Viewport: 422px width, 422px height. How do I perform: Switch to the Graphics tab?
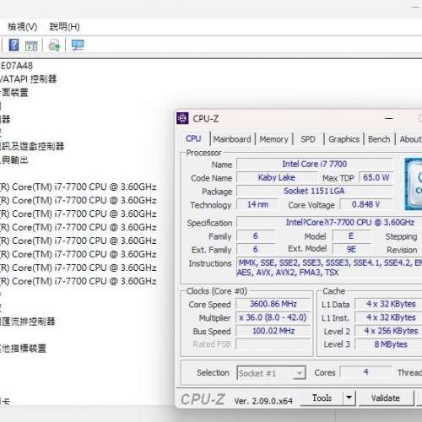coord(344,139)
